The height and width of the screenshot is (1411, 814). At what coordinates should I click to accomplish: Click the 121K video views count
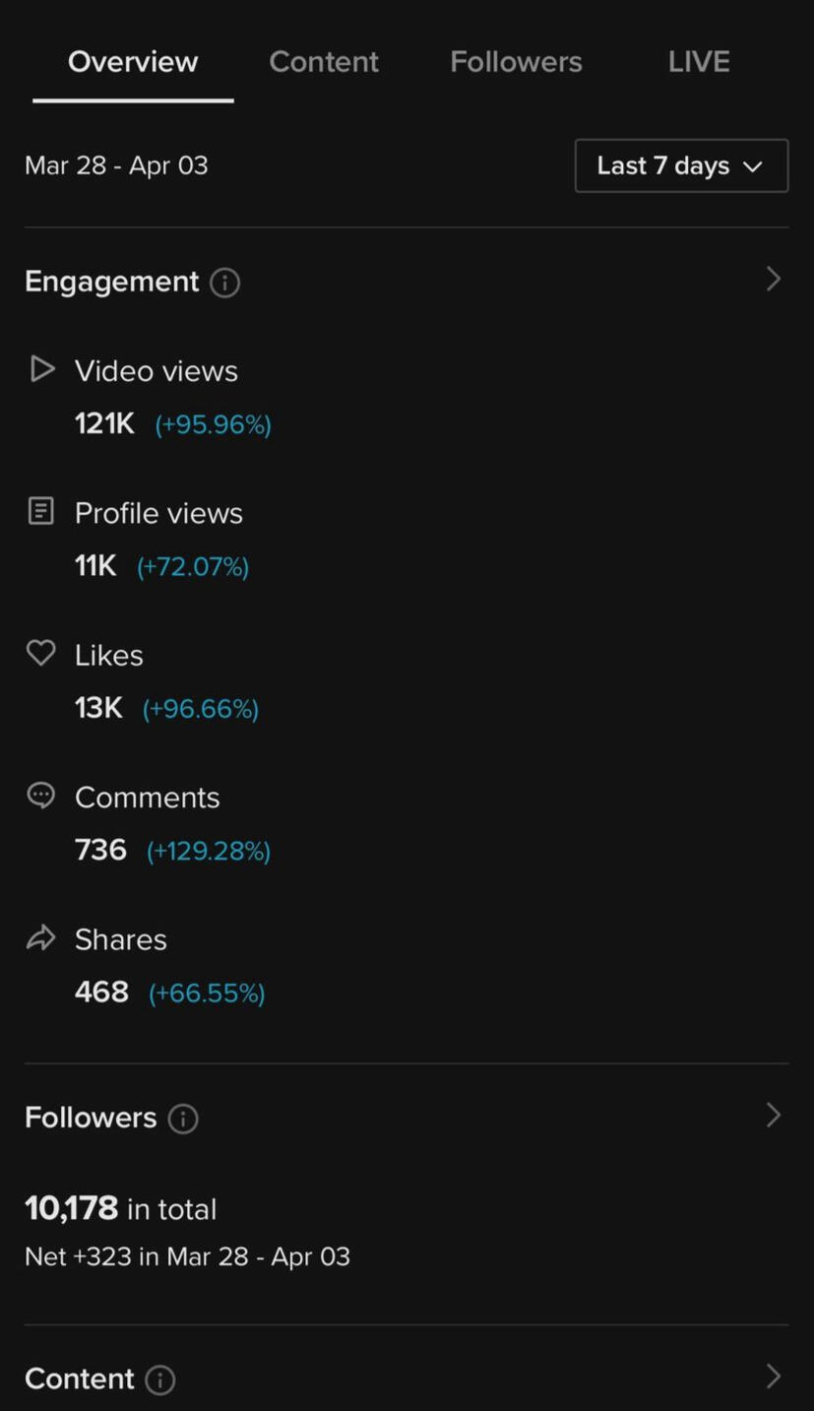tap(104, 424)
